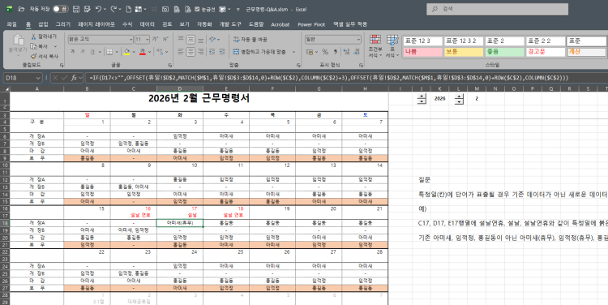Switch to the Formulas (수식) tab
Image resolution: width=608 pixels, height=305 pixels.
pyautogui.click(x=127, y=24)
